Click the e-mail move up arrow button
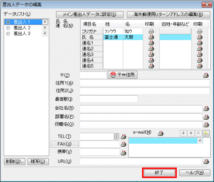Viewport: 214px width, 182px height. point(191,133)
